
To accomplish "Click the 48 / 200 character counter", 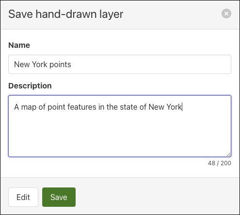I will pyautogui.click(x=220, y=163).
